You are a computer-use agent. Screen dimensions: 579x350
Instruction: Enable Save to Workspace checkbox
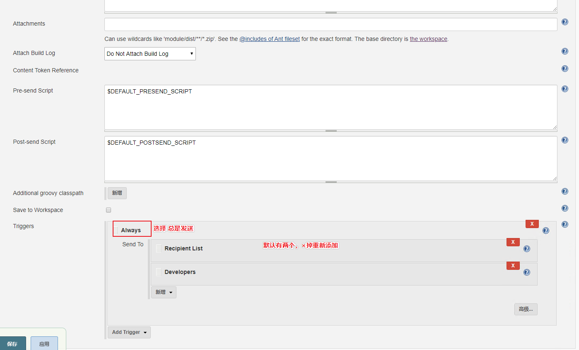click(x=109, y=210)
